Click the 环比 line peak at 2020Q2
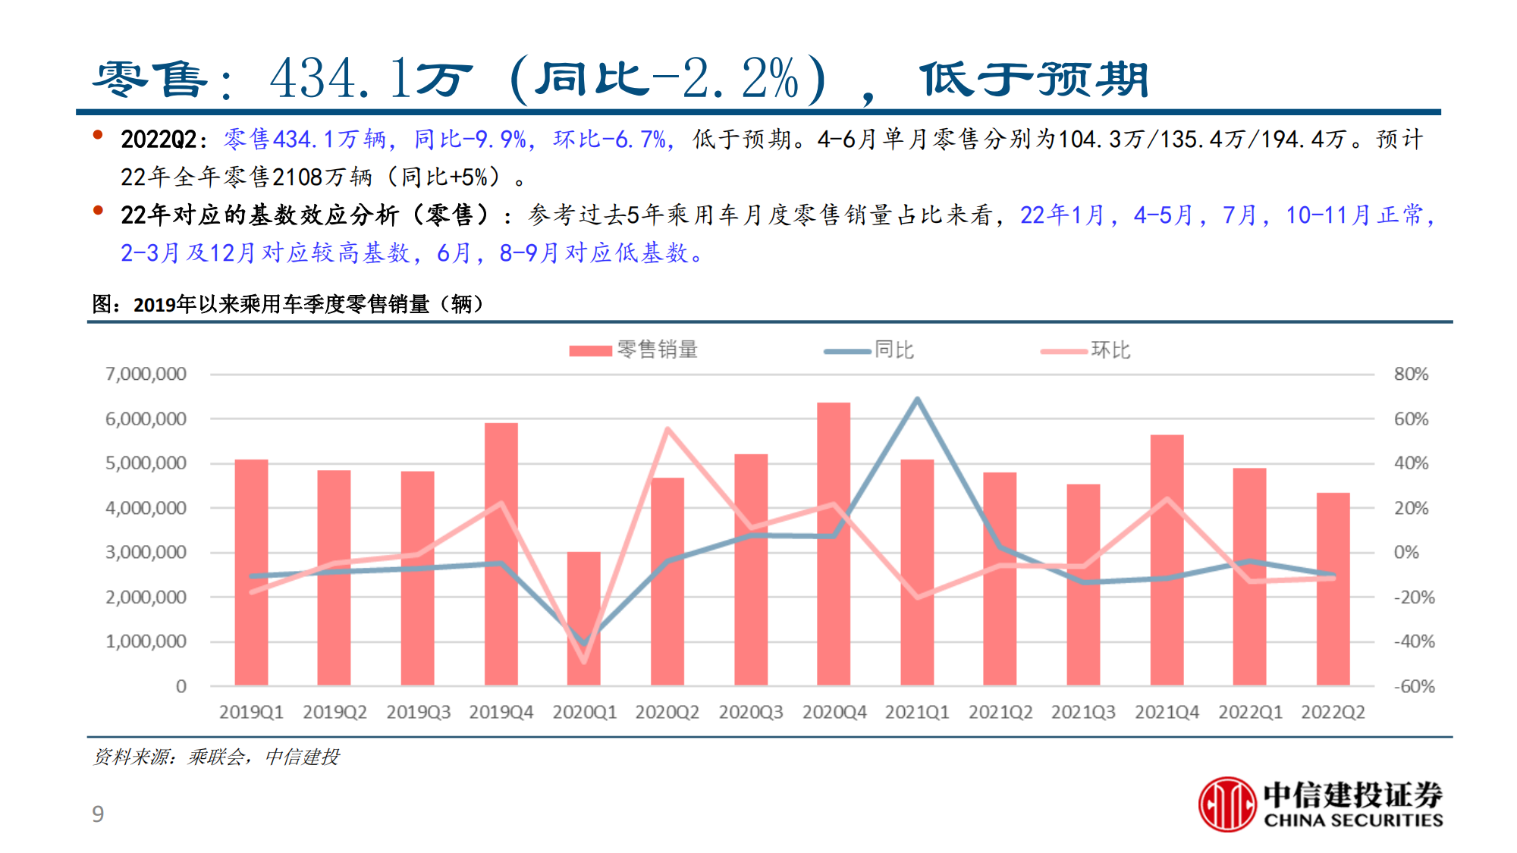Viewport: 1517px width, 853px height. 667,429
